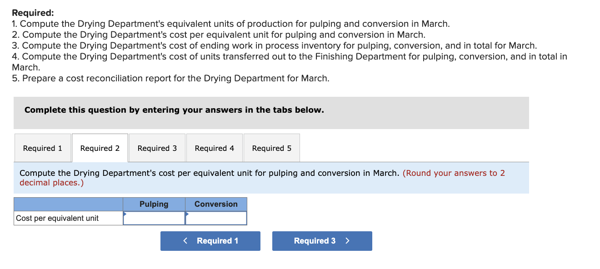Click inside the Pulping answer cell
The image size is (600, 269).
click(154, 218)
